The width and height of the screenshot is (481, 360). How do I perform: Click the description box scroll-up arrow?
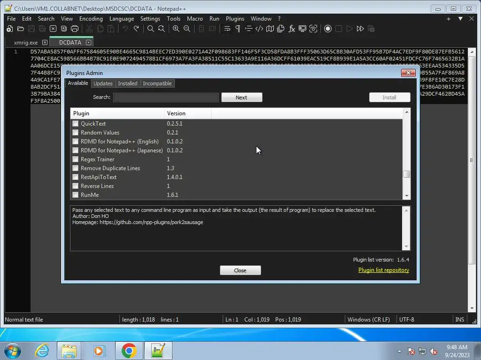406,210
